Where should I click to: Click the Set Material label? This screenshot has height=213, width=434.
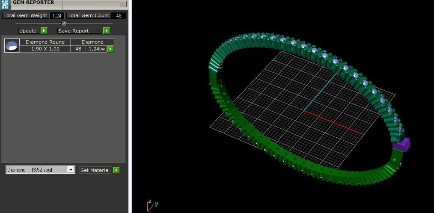coord(95,170)
